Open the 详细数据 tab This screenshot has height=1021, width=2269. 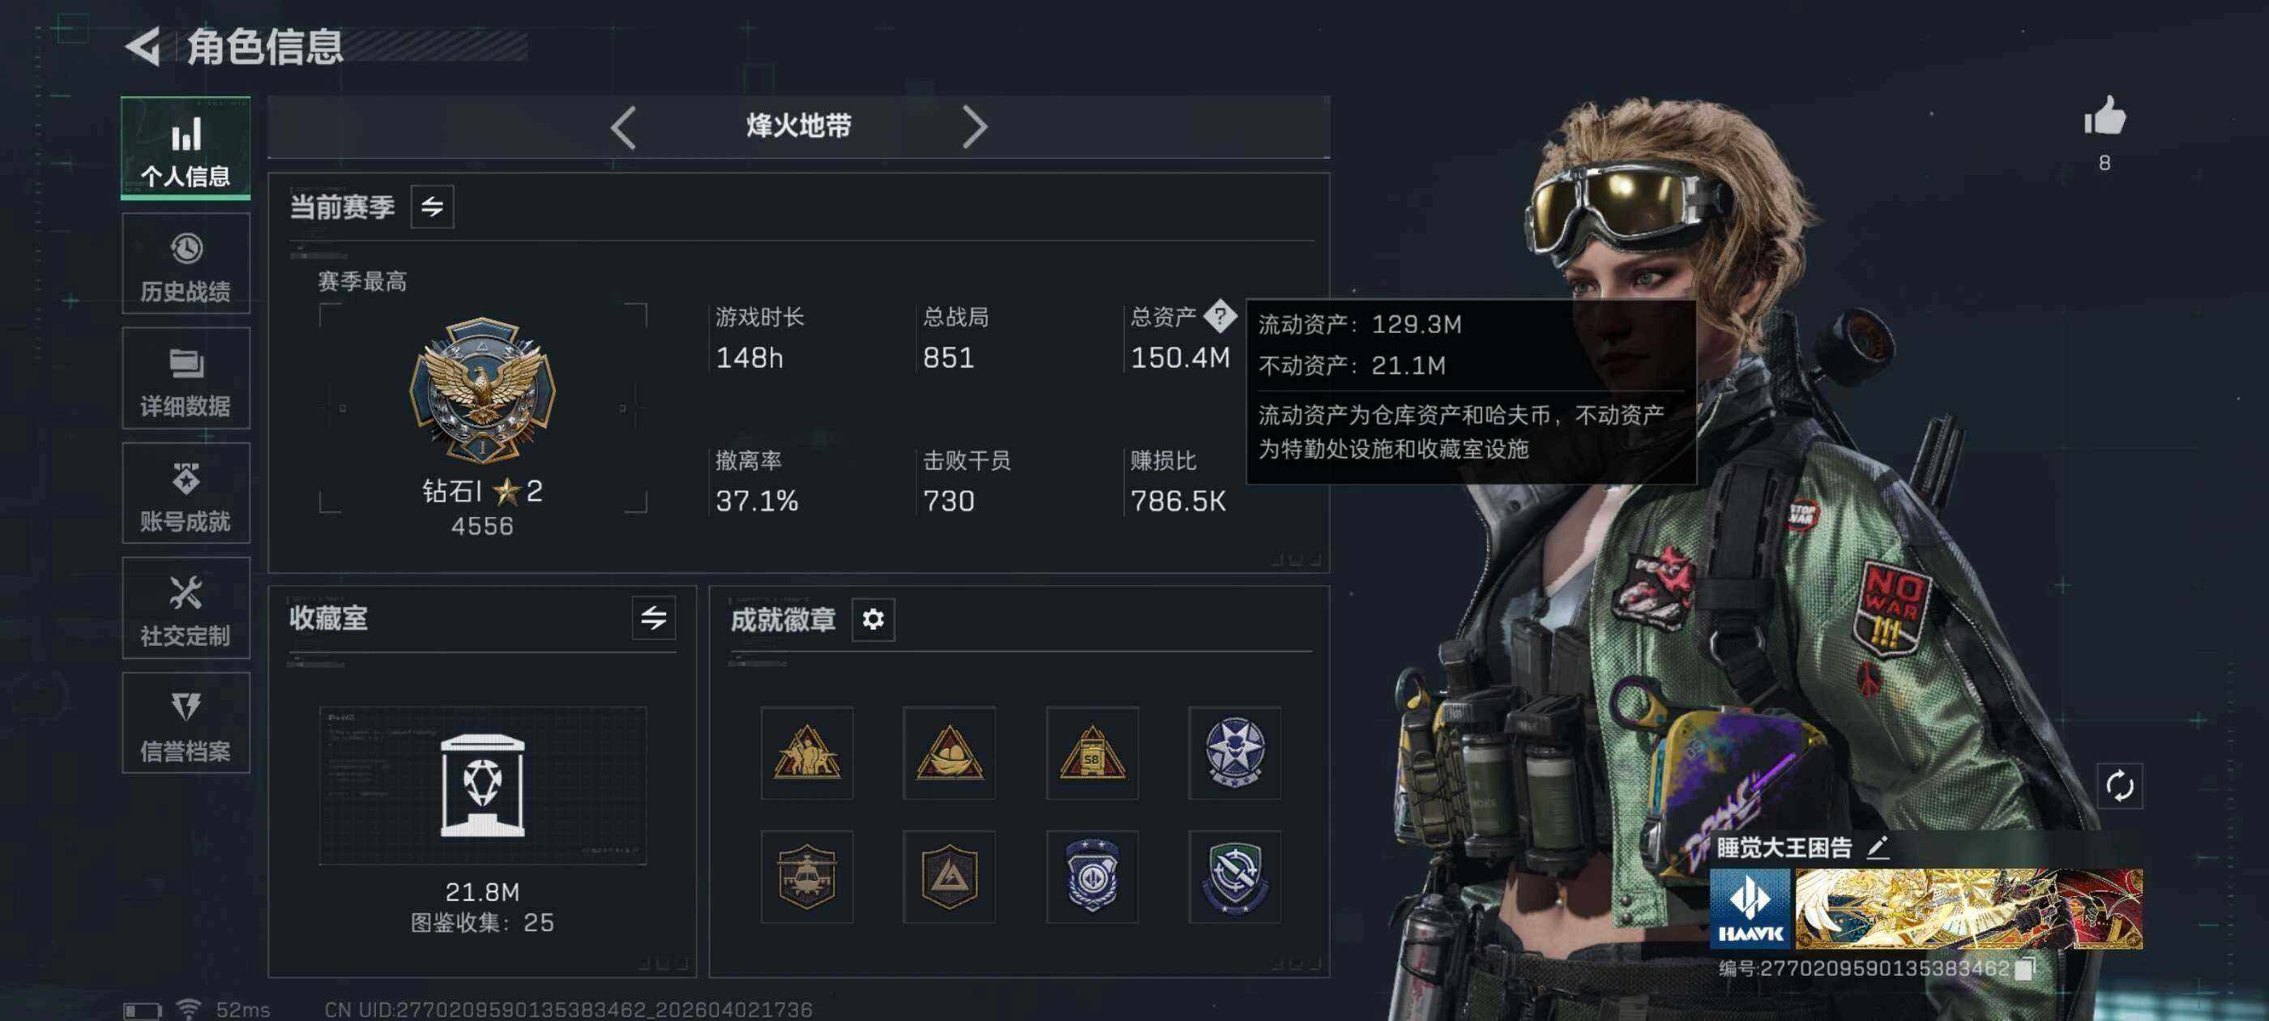tap(186, 378)
